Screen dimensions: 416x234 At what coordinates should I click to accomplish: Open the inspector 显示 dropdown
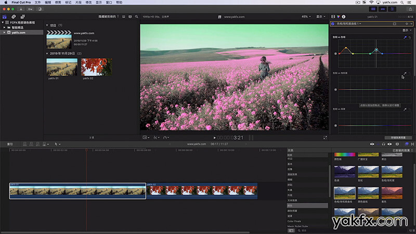pos(407,30)
